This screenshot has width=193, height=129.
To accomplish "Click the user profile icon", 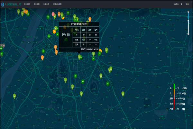I will coord(181,4).
